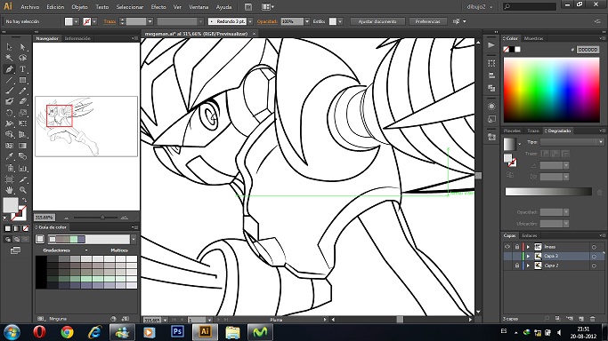Click the Windows Start button
The height and width of the screenshot is (341, 608).
pyautogui.click(x=12, y=332)
